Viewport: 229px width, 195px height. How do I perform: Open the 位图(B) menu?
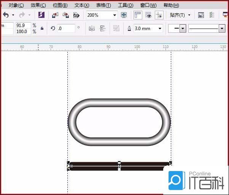coord(60,5)
